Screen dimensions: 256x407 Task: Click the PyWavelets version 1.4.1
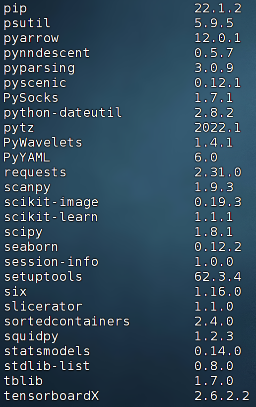coord(214,142)
